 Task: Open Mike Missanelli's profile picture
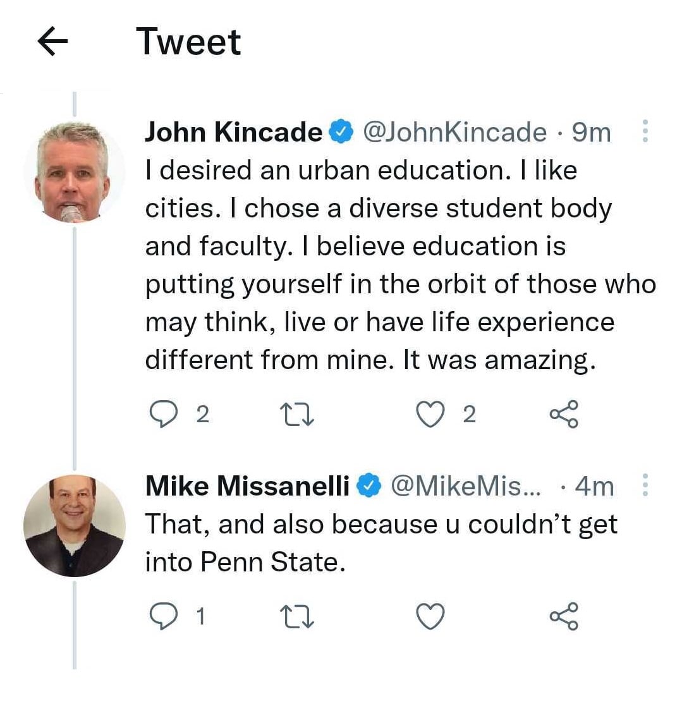tap(74, 526)
